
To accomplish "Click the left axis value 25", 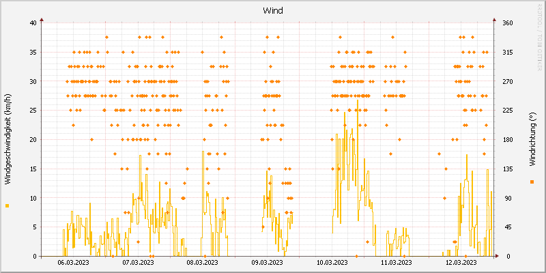I will pos(33,111).
